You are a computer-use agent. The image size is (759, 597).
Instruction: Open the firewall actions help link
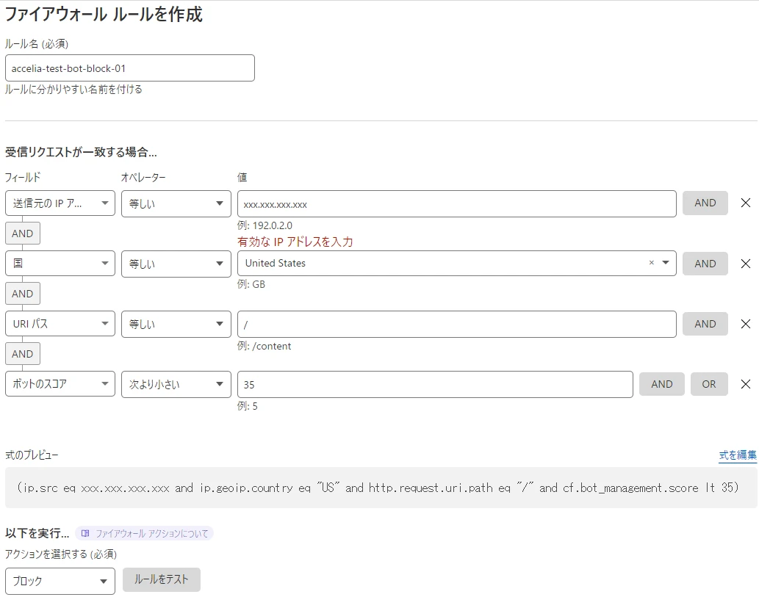145,534
